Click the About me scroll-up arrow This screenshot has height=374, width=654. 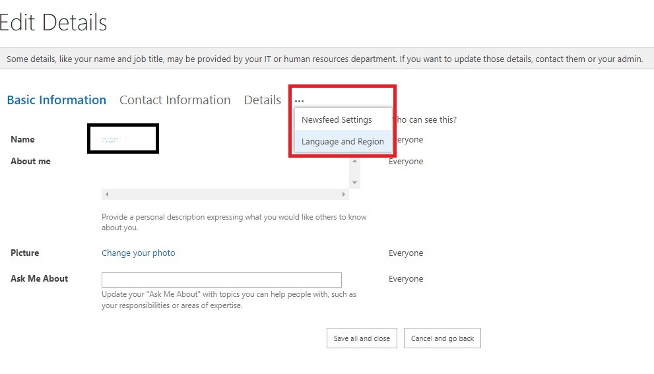click(x=354, y=162)
